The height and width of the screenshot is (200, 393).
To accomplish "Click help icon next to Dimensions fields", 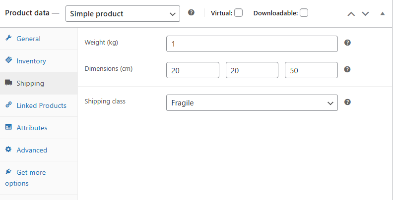I will (x=347, y=69).
